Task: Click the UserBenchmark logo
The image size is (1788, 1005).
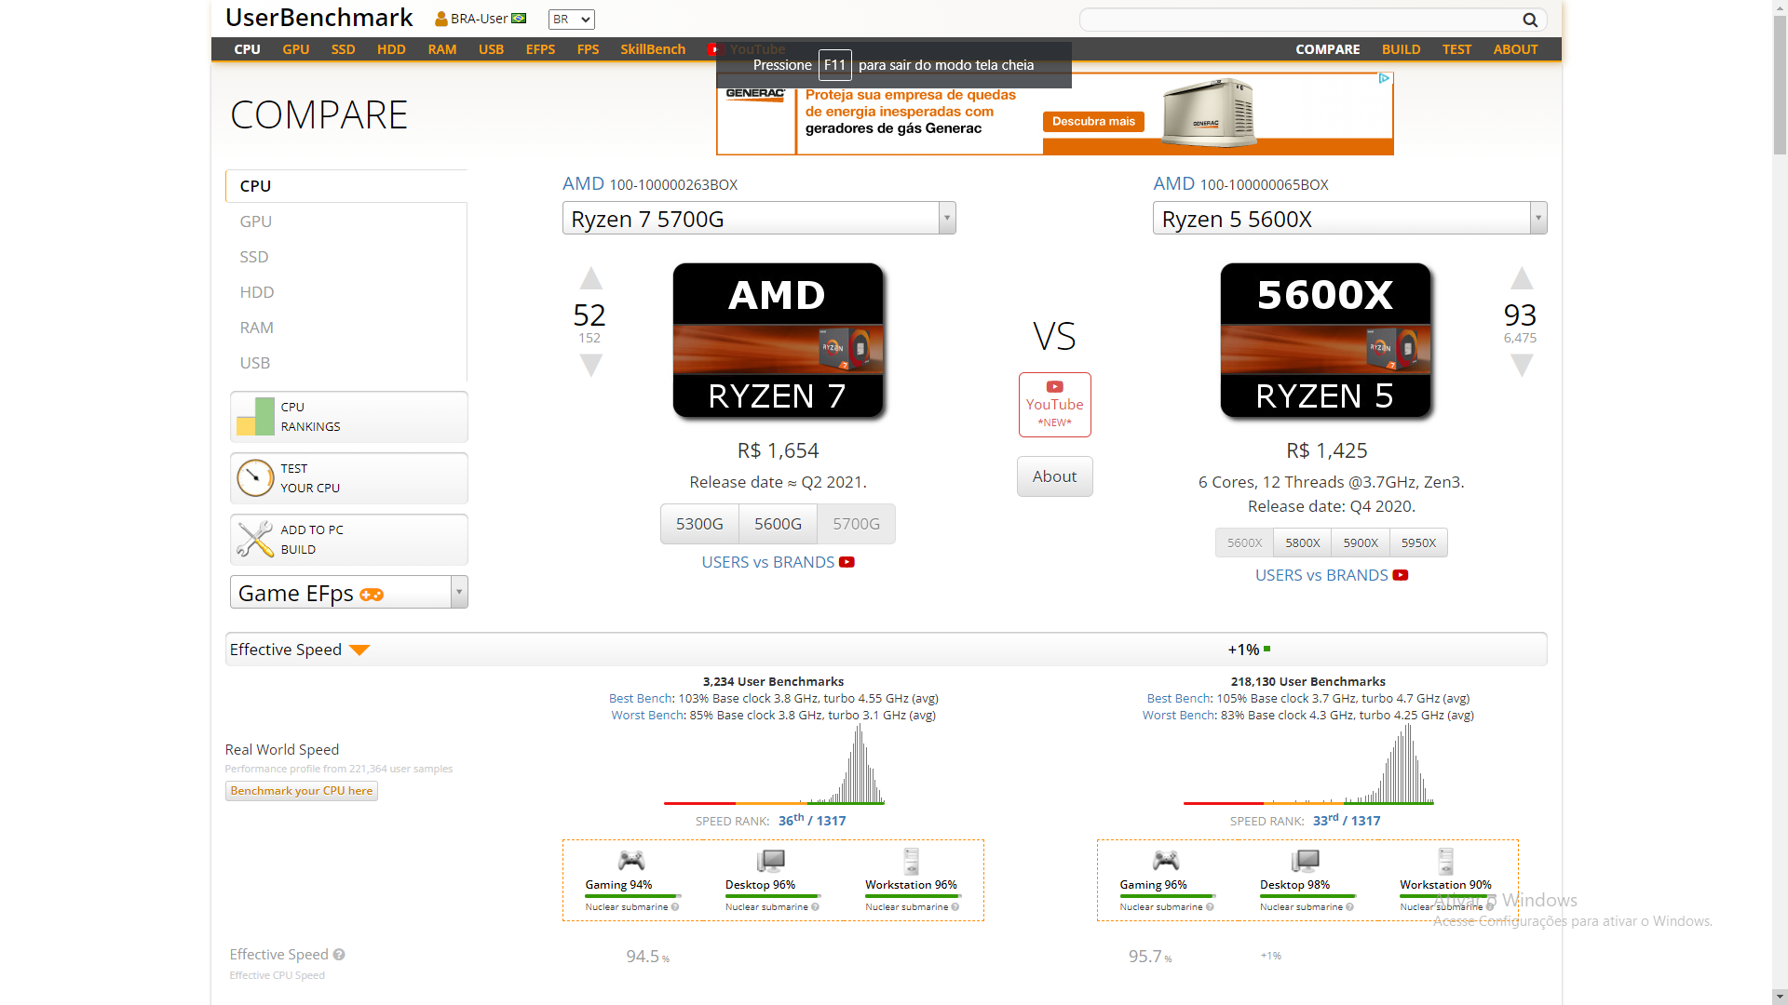Action: pyautogui.click(x=318, y=18)
